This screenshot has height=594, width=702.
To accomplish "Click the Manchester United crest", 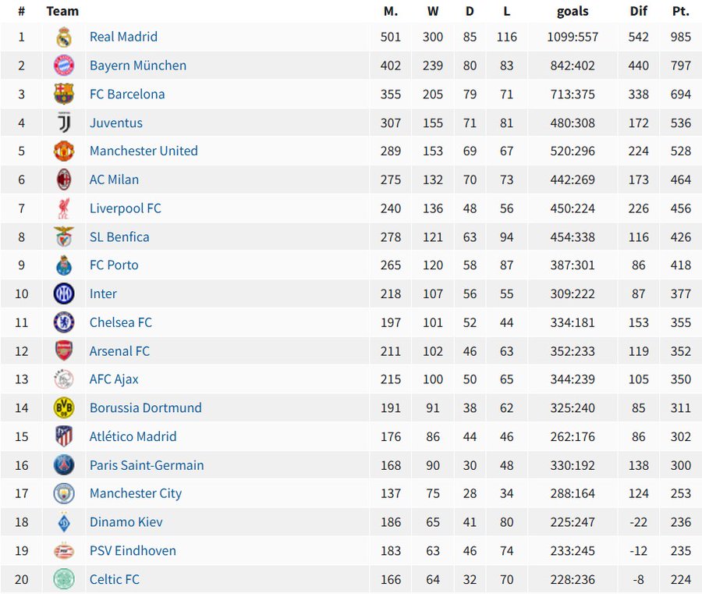I will [64, 151].
